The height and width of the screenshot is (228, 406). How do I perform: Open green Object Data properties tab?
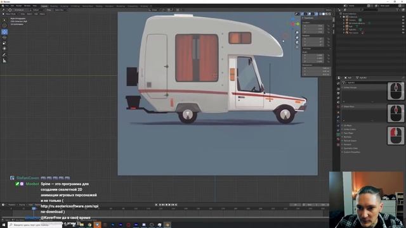pyautogui.click(x=338, y=135)
